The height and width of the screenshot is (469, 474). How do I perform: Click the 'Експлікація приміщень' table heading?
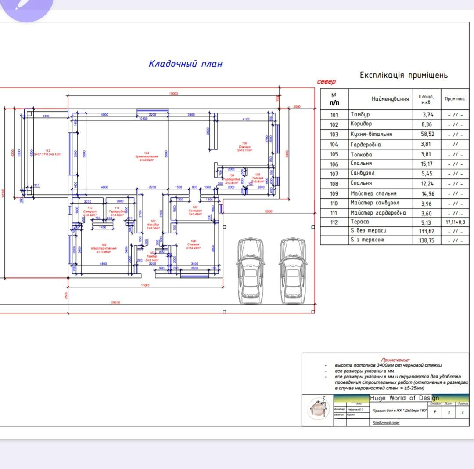click(x=404, y=75)
